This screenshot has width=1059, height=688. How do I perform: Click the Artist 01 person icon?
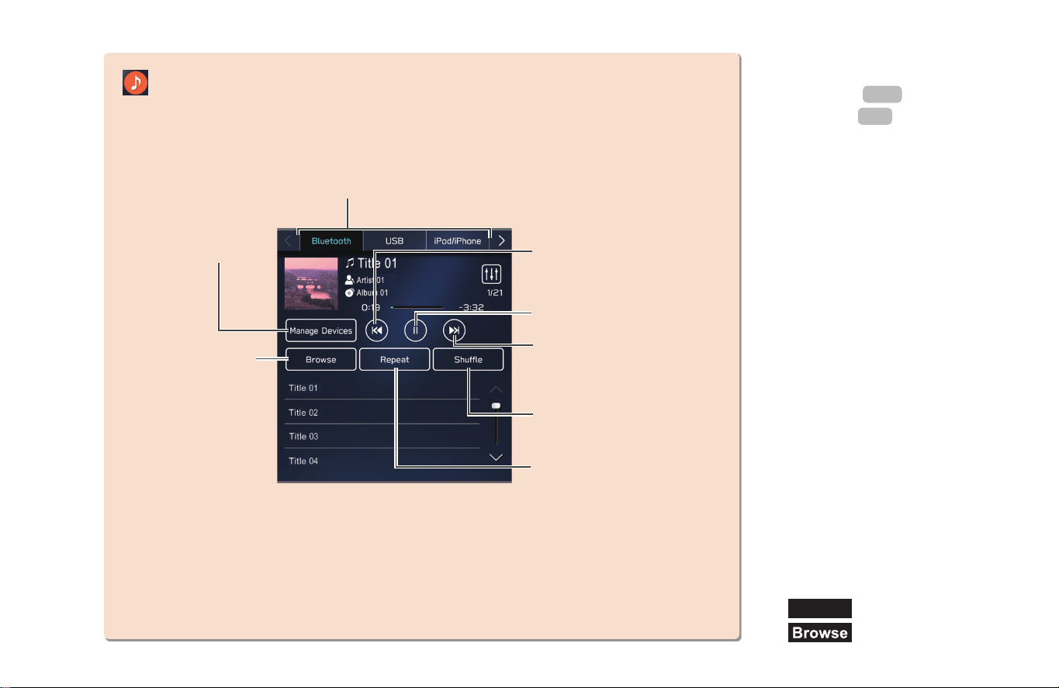click(x=349, y=280)
